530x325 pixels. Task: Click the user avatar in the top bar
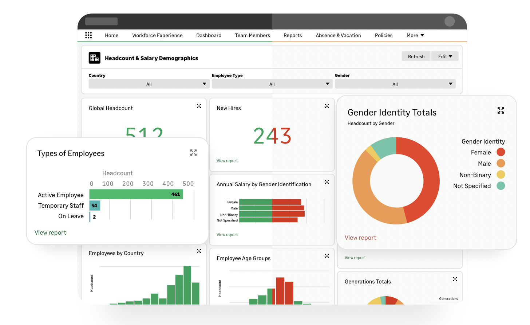[x=450, y=21]
